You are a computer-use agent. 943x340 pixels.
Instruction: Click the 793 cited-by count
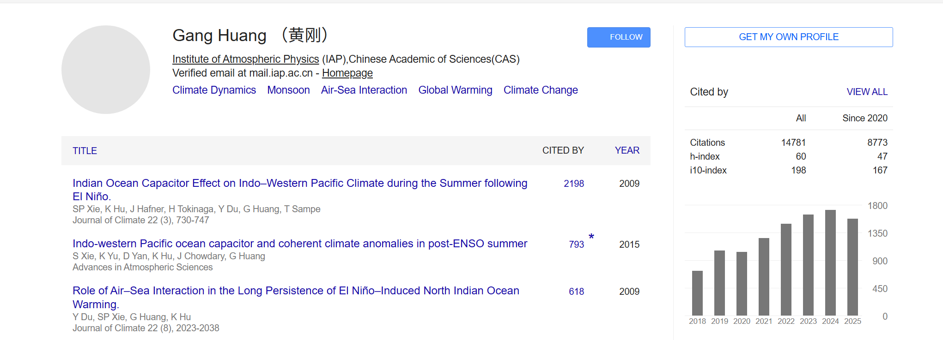point(576,245)
